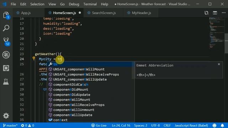Click the Emmet preview <th></th> text
228x128 pixels.
pos(146,75)
